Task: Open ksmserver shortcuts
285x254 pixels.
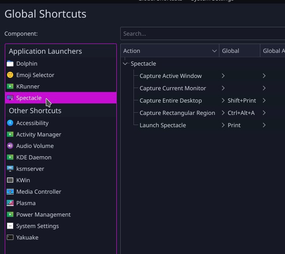Action: pyautogui.click(x=61, y=169)
